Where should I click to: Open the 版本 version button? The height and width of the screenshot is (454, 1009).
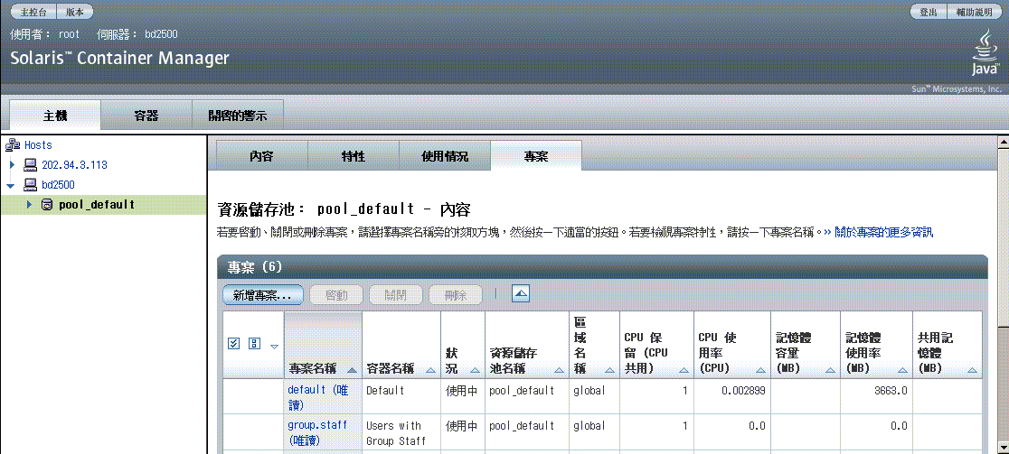(x=75, y=12)
